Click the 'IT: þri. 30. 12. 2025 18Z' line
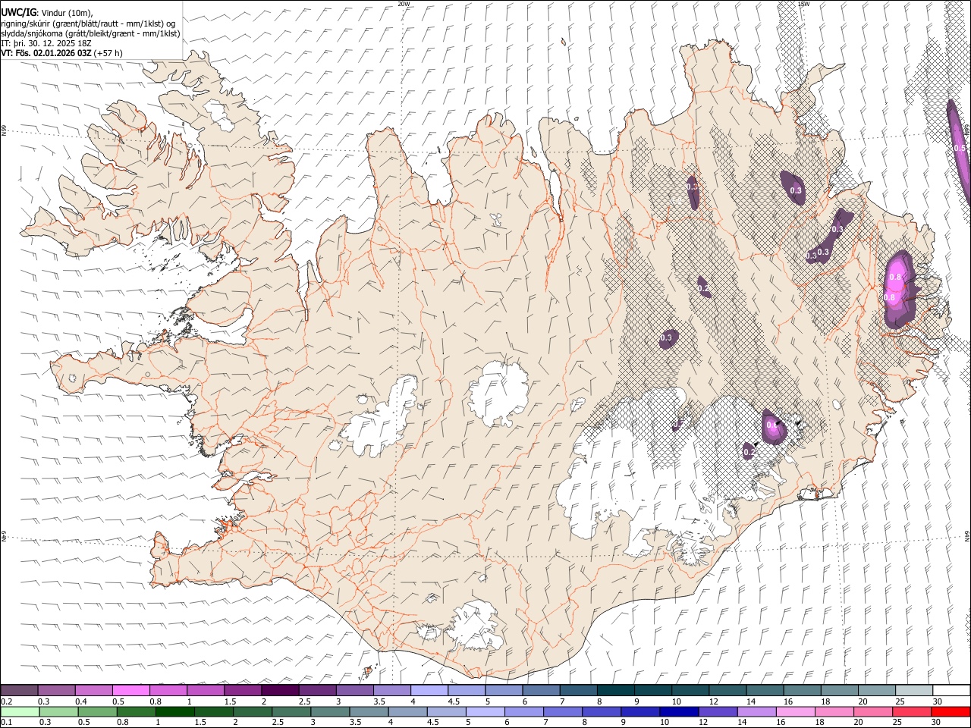The width and height of the screenshot is (971, 728). (46, 43)
